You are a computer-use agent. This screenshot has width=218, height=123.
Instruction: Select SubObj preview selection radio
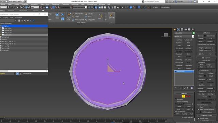181,114
